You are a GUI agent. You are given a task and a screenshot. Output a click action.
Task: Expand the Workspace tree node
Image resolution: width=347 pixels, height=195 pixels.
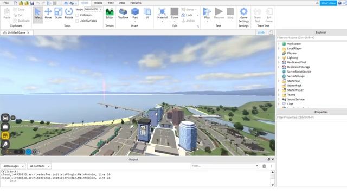point(279,44)
